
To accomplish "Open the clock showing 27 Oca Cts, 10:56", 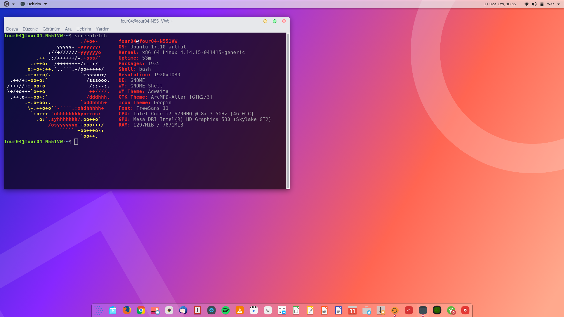I will tap(500, 4).
